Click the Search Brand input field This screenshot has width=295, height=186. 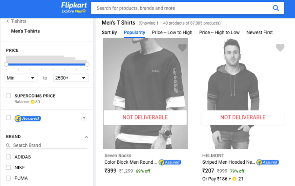50,145
